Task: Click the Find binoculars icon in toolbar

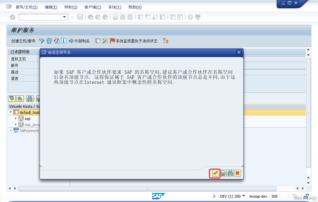Action: (x=123, y=17)
